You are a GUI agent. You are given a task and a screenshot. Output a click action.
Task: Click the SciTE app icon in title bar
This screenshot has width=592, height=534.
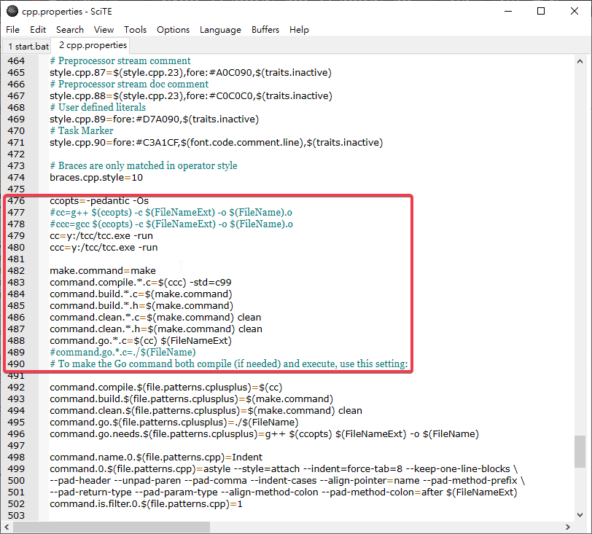pos(12,12)
